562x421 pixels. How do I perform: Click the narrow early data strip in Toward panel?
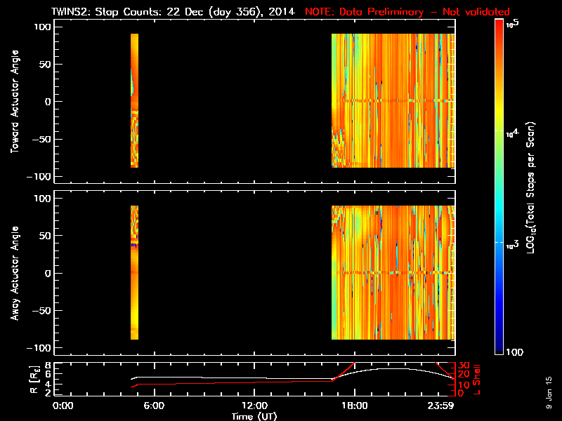pyautogui.click(x=134, y=100)
